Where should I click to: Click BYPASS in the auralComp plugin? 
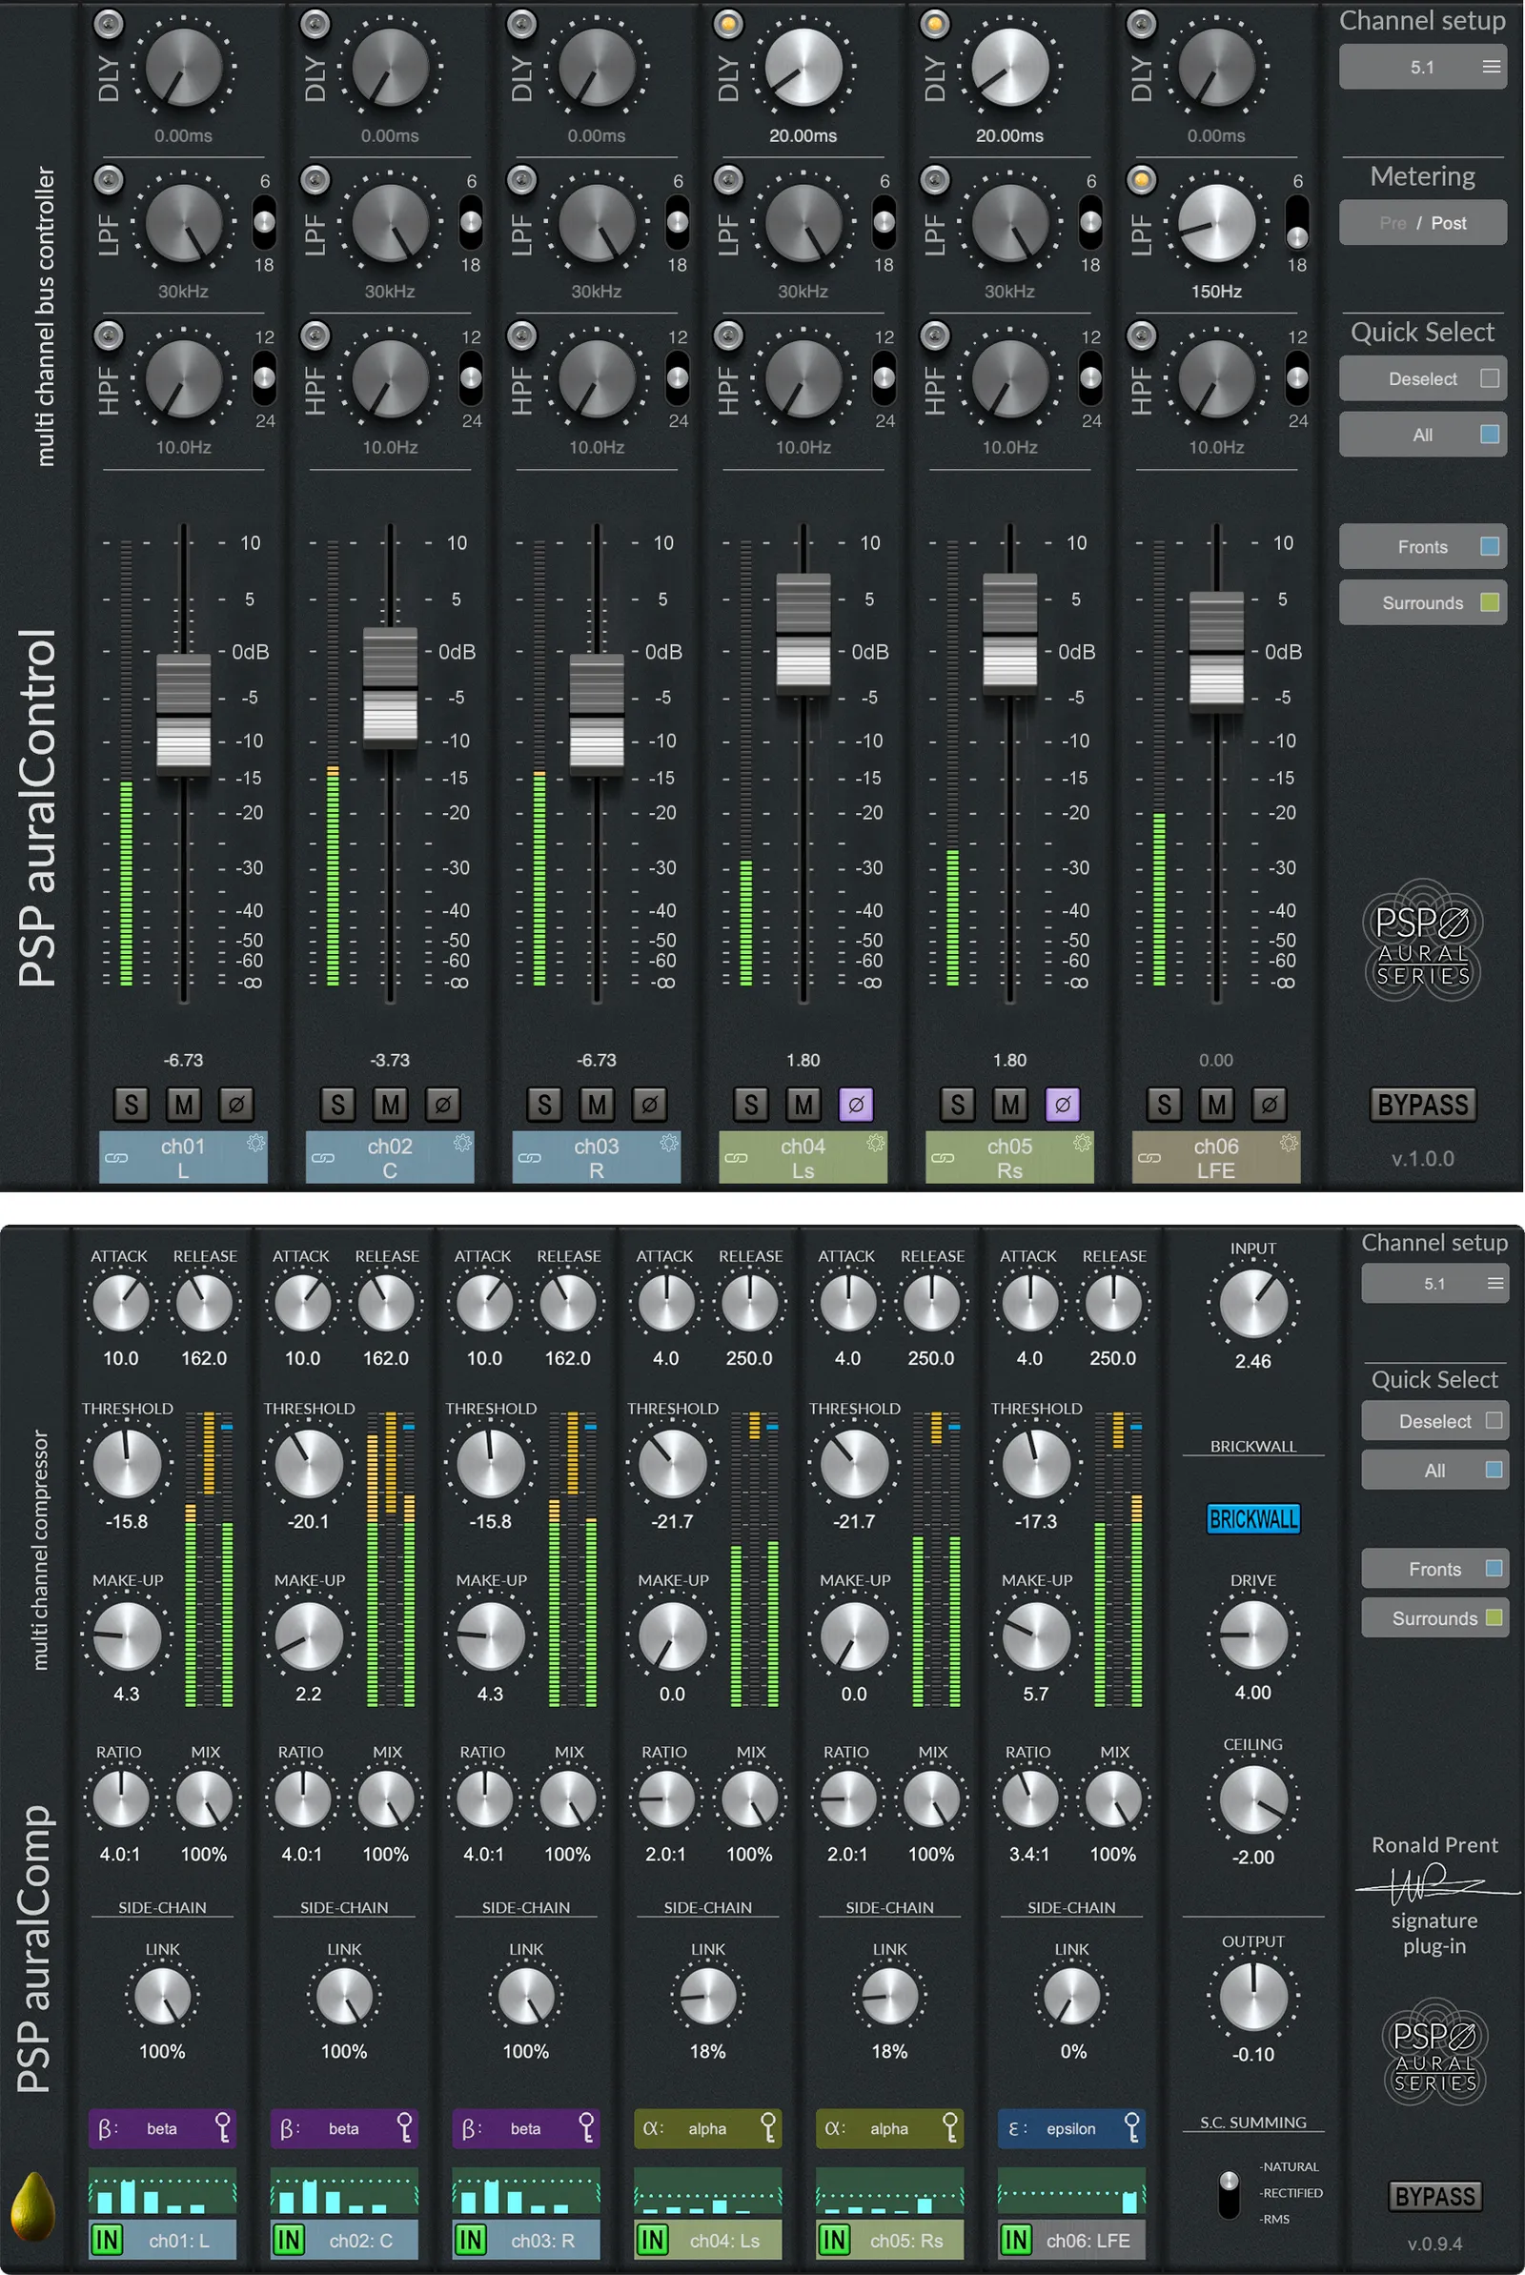1434,2196
